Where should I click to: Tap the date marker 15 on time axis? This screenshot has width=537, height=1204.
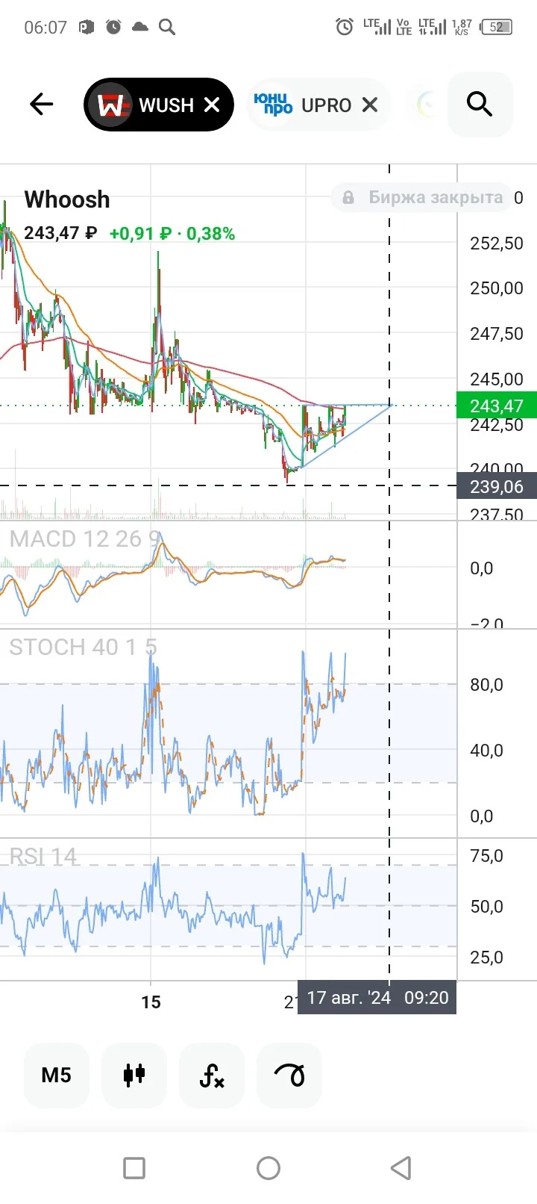click(x=151, y=1002)
